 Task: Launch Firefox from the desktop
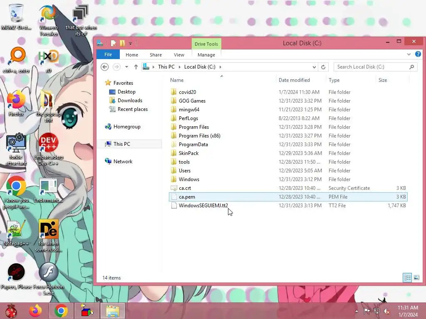pos(16,103)
